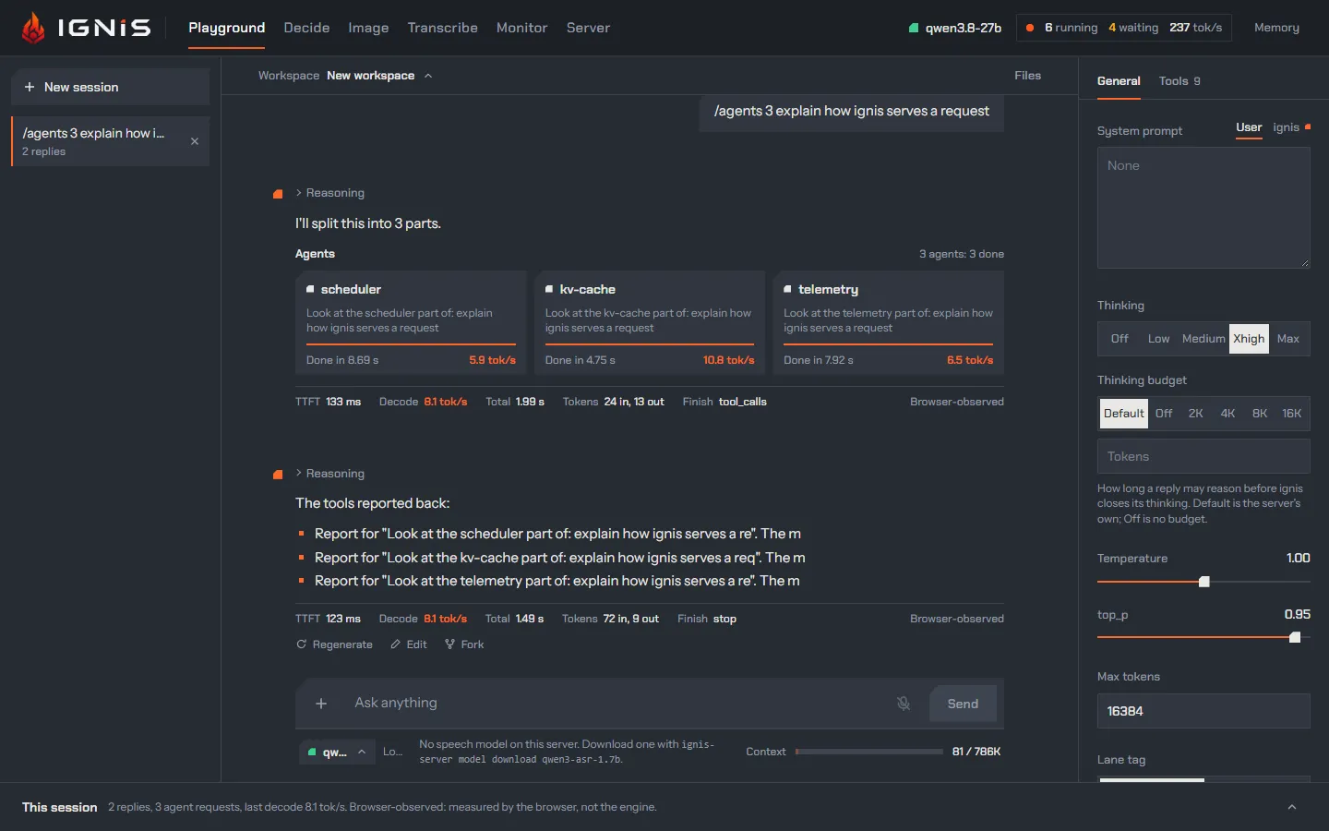Screen dimensions: 1329x831
Task: Open the New workspace dropdown
Action: (379, 76)
